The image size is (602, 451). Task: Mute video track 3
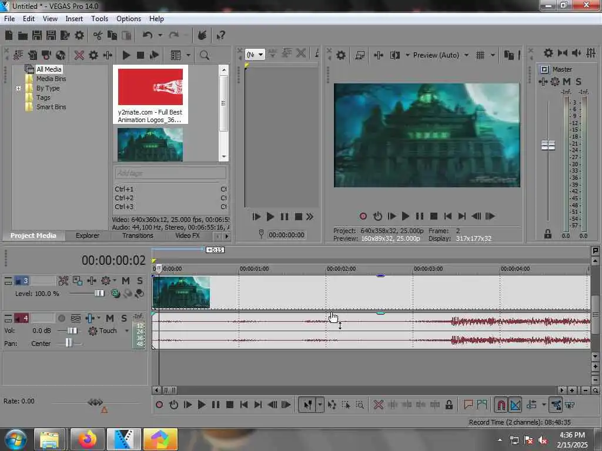pyautogui.click(x=126, y=281)
